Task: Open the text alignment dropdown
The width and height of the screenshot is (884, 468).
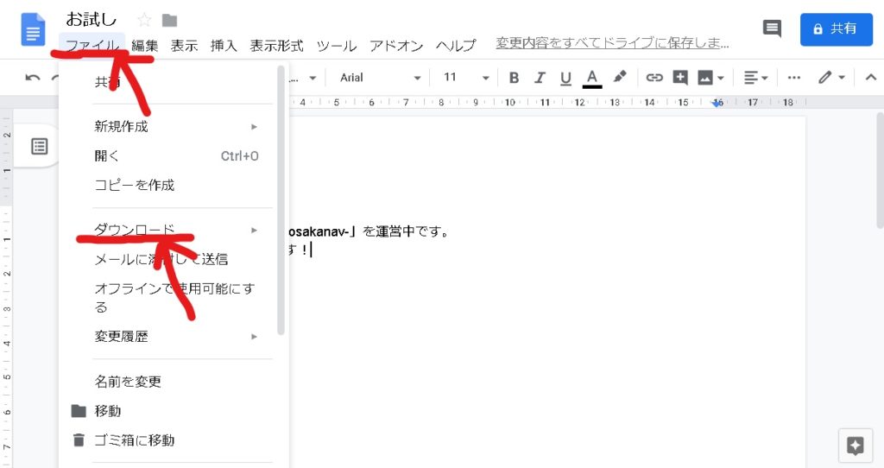Action: (x=755, y=78)
